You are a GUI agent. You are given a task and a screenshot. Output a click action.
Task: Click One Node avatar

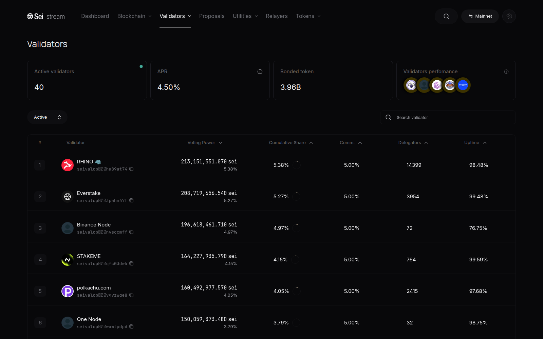tap(68, 323)
